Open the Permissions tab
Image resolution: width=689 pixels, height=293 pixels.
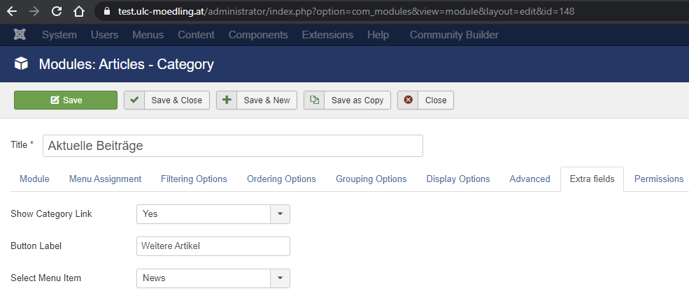pyautogui.click(x=658, y=179)
